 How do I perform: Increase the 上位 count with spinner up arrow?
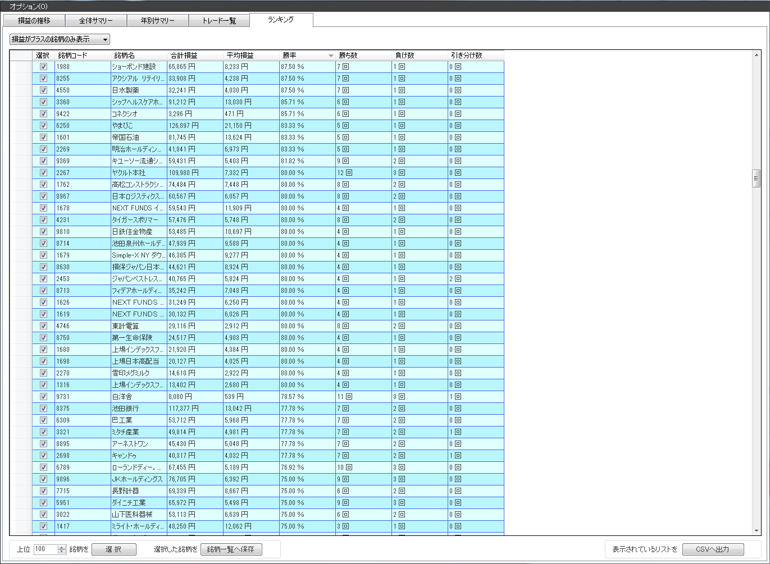(x=62, y=547)
